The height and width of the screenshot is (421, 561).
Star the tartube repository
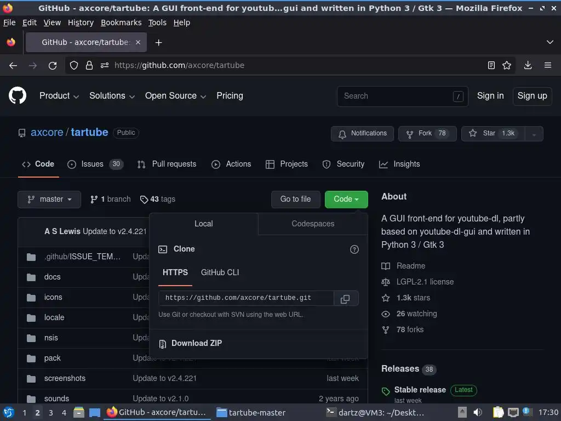(x=493, y=134)
